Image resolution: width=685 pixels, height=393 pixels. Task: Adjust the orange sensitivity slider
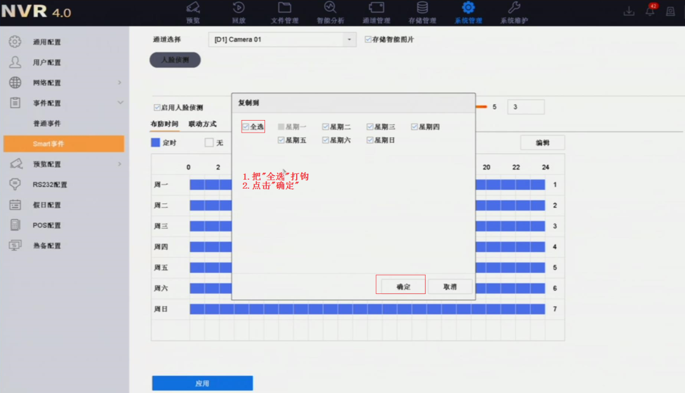coord(482,107)
